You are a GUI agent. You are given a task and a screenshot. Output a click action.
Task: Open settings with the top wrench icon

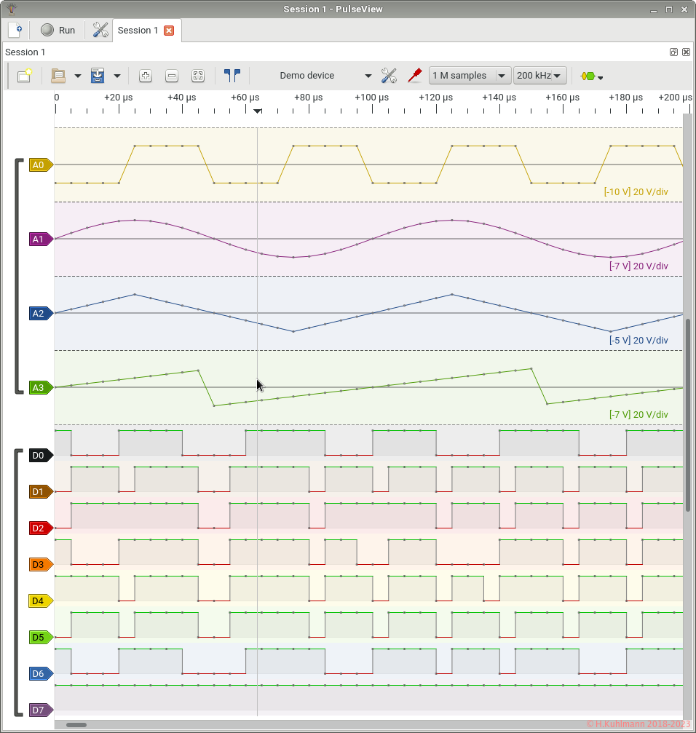(100, 30)
